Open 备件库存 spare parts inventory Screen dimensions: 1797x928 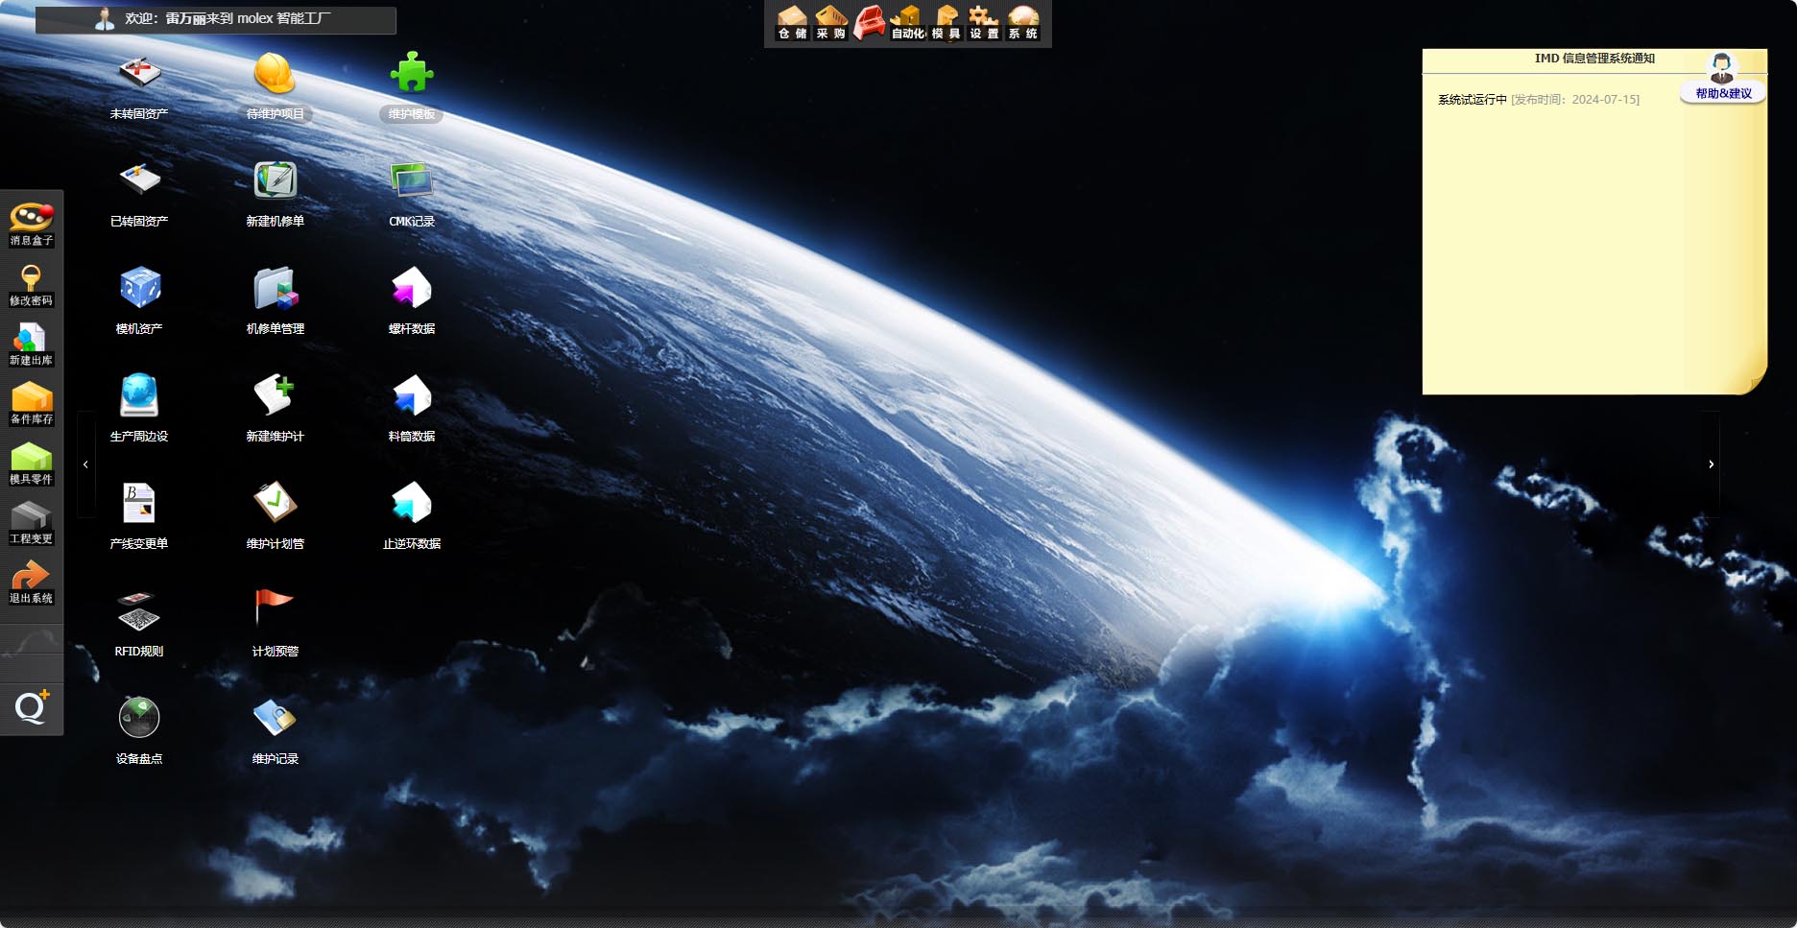point(31,403)
